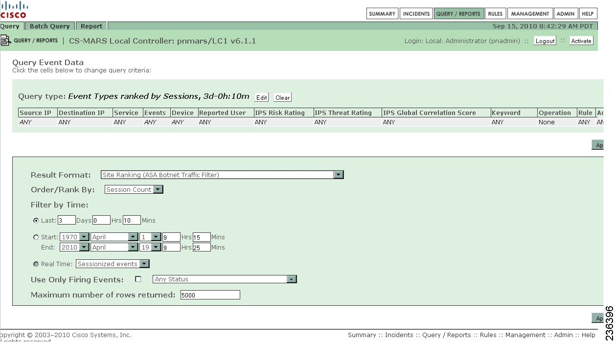The image size is (616, 342).
Task: Click the Logout button
Action: tap(545, 41)
